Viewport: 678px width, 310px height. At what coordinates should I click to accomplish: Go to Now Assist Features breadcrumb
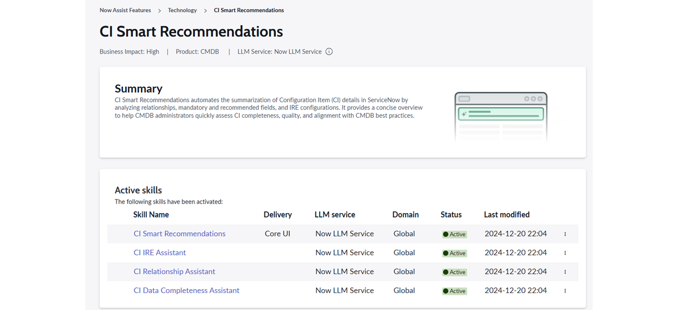pyautogui.click(x=125, y=10)
